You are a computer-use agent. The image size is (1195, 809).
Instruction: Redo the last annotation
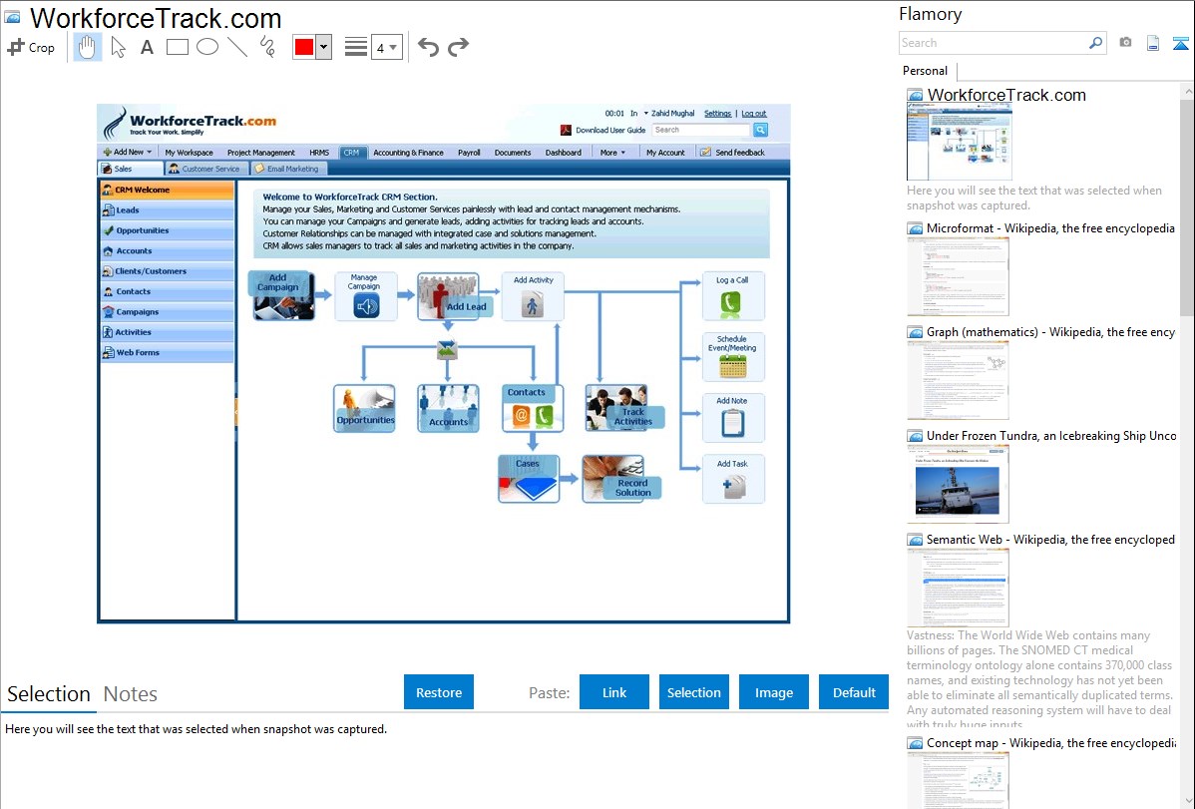coord(458,47)
